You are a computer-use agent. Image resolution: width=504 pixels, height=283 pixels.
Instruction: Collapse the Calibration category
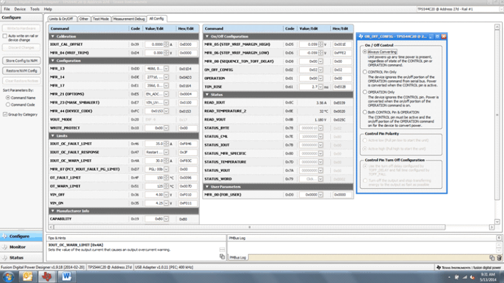[53, 37]
